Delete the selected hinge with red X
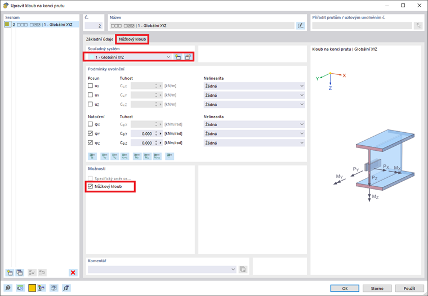428x296 pixels. coord(73,272)
